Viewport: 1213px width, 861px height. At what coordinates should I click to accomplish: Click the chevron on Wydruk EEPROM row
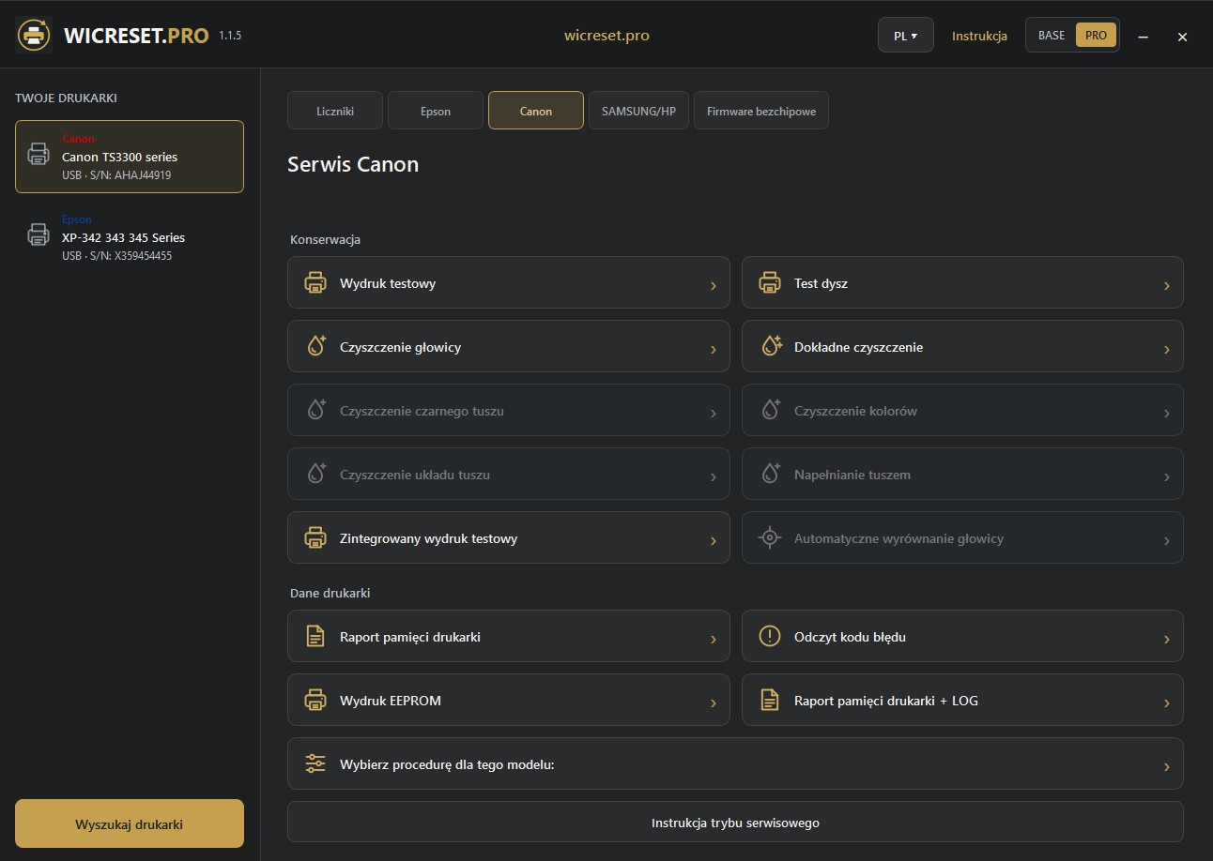click(x=714, y=702)
